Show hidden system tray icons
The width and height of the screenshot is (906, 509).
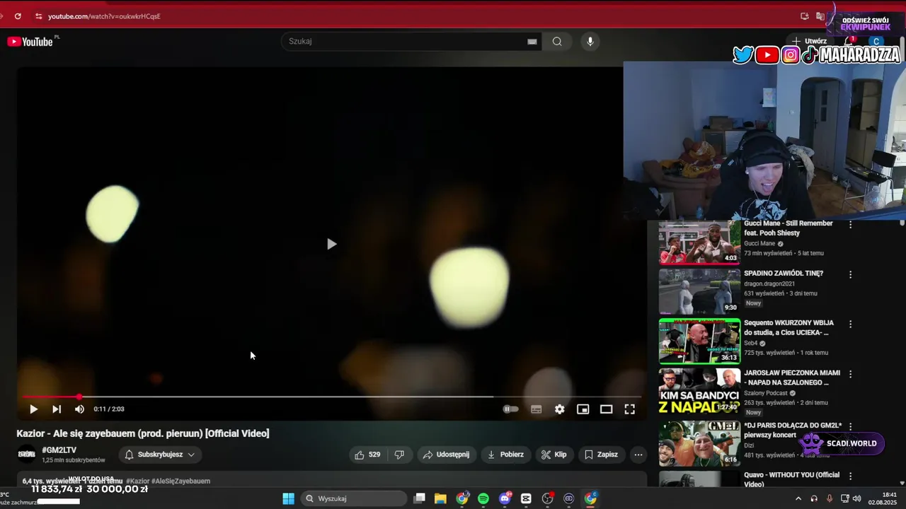[x=798, y=498]
